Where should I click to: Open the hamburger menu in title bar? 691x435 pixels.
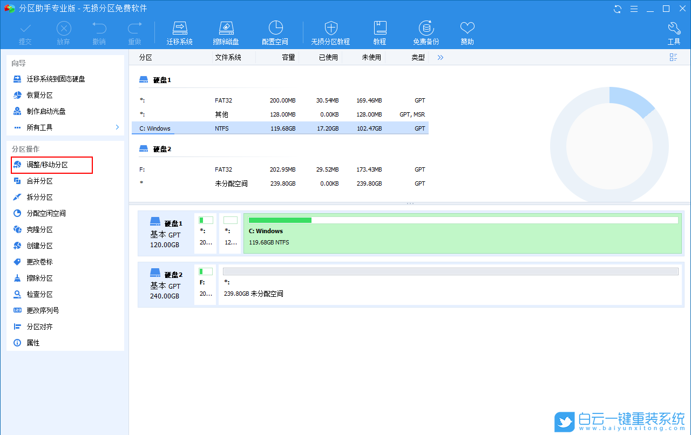pos(634,9)
